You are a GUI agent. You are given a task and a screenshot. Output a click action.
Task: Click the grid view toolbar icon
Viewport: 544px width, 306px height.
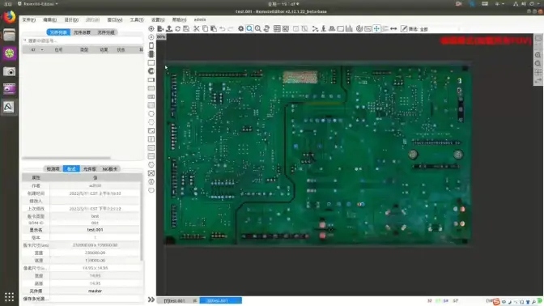coord(277,29)
